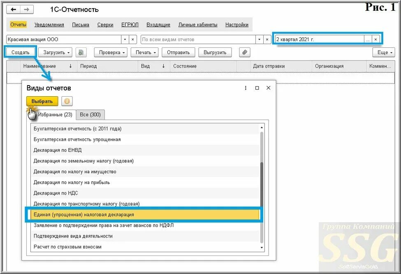This screenshot has width=401, height=274.
Task: Select Бухгалтерская отчетность (с 2011 года)
Action: click(x=145, y=129)
